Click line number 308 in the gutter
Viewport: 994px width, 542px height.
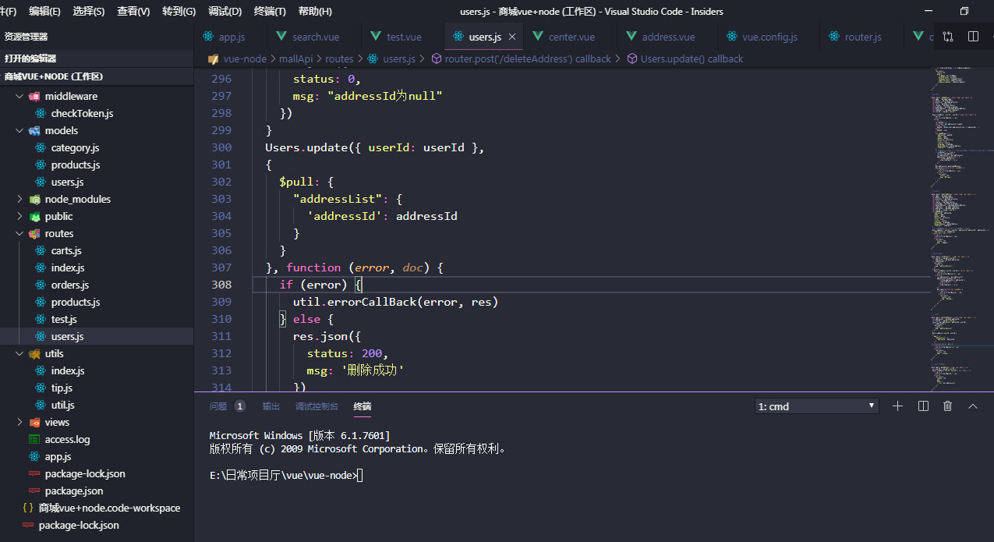221,285
